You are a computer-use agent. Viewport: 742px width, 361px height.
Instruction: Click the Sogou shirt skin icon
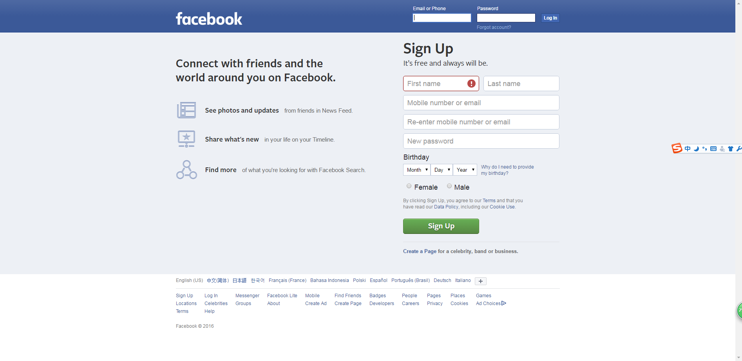click(730, 149)
